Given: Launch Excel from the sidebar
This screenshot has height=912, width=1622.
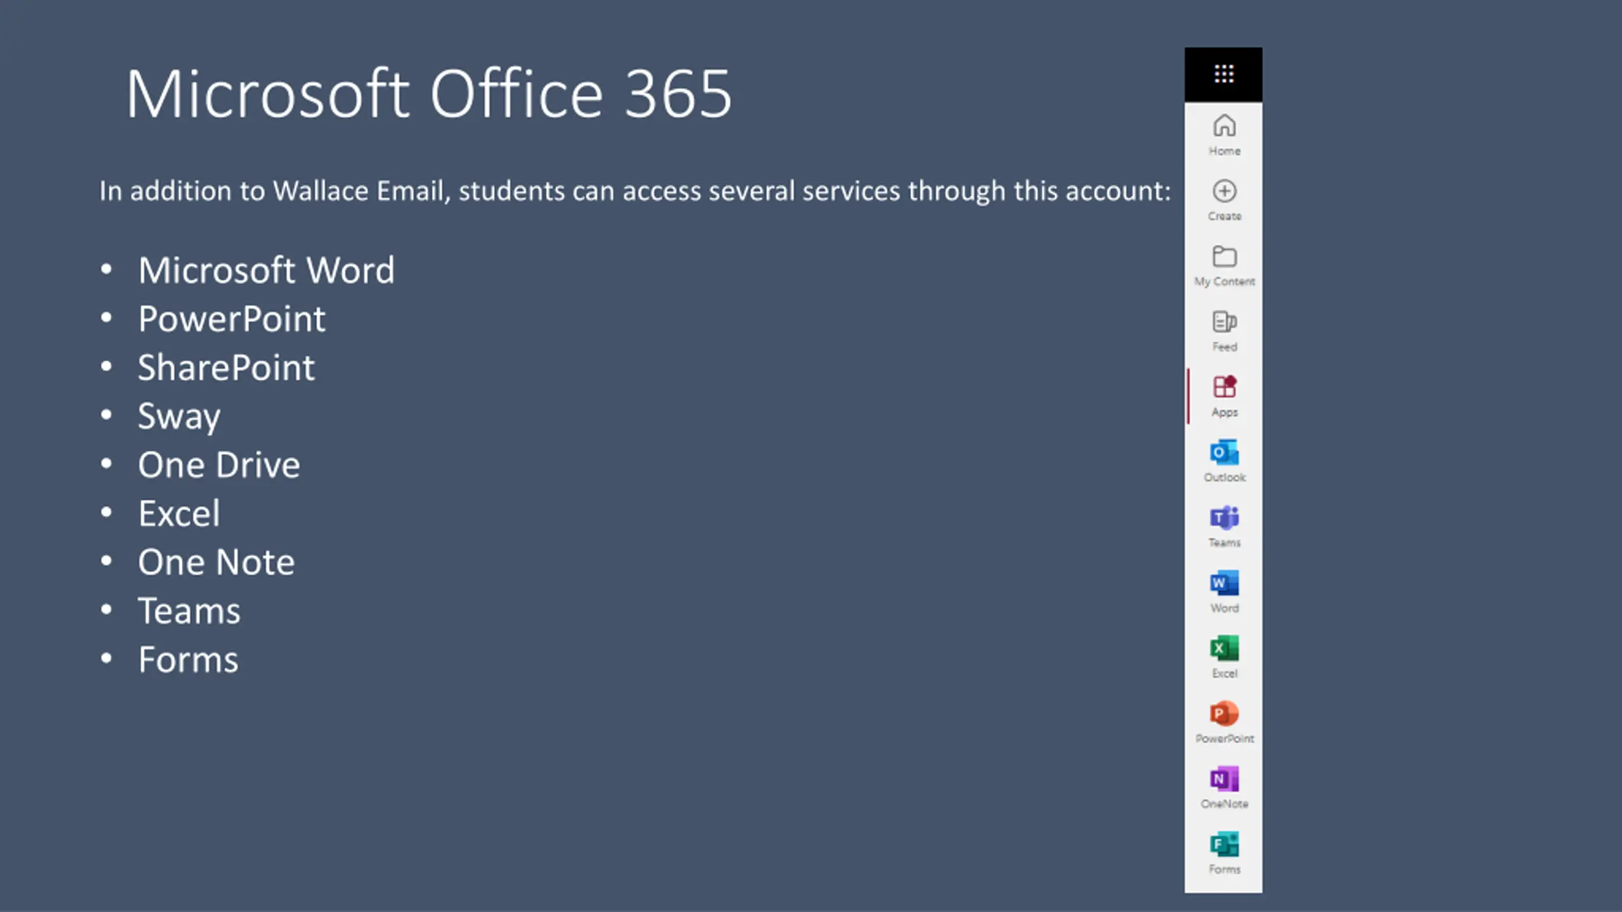Looking at the screenshot, I should [1224, 657].
